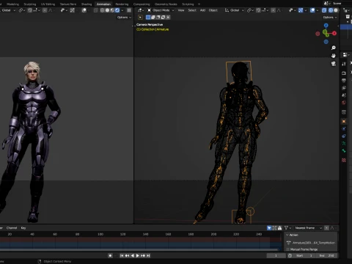
Task: Jump to the first frame
Action: coord(122,255)
